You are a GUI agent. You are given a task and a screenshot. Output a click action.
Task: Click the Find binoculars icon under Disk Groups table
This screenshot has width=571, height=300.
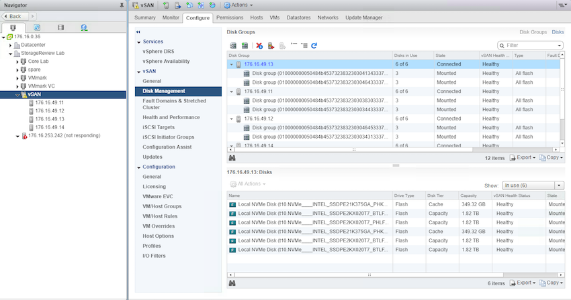[232, 158]
